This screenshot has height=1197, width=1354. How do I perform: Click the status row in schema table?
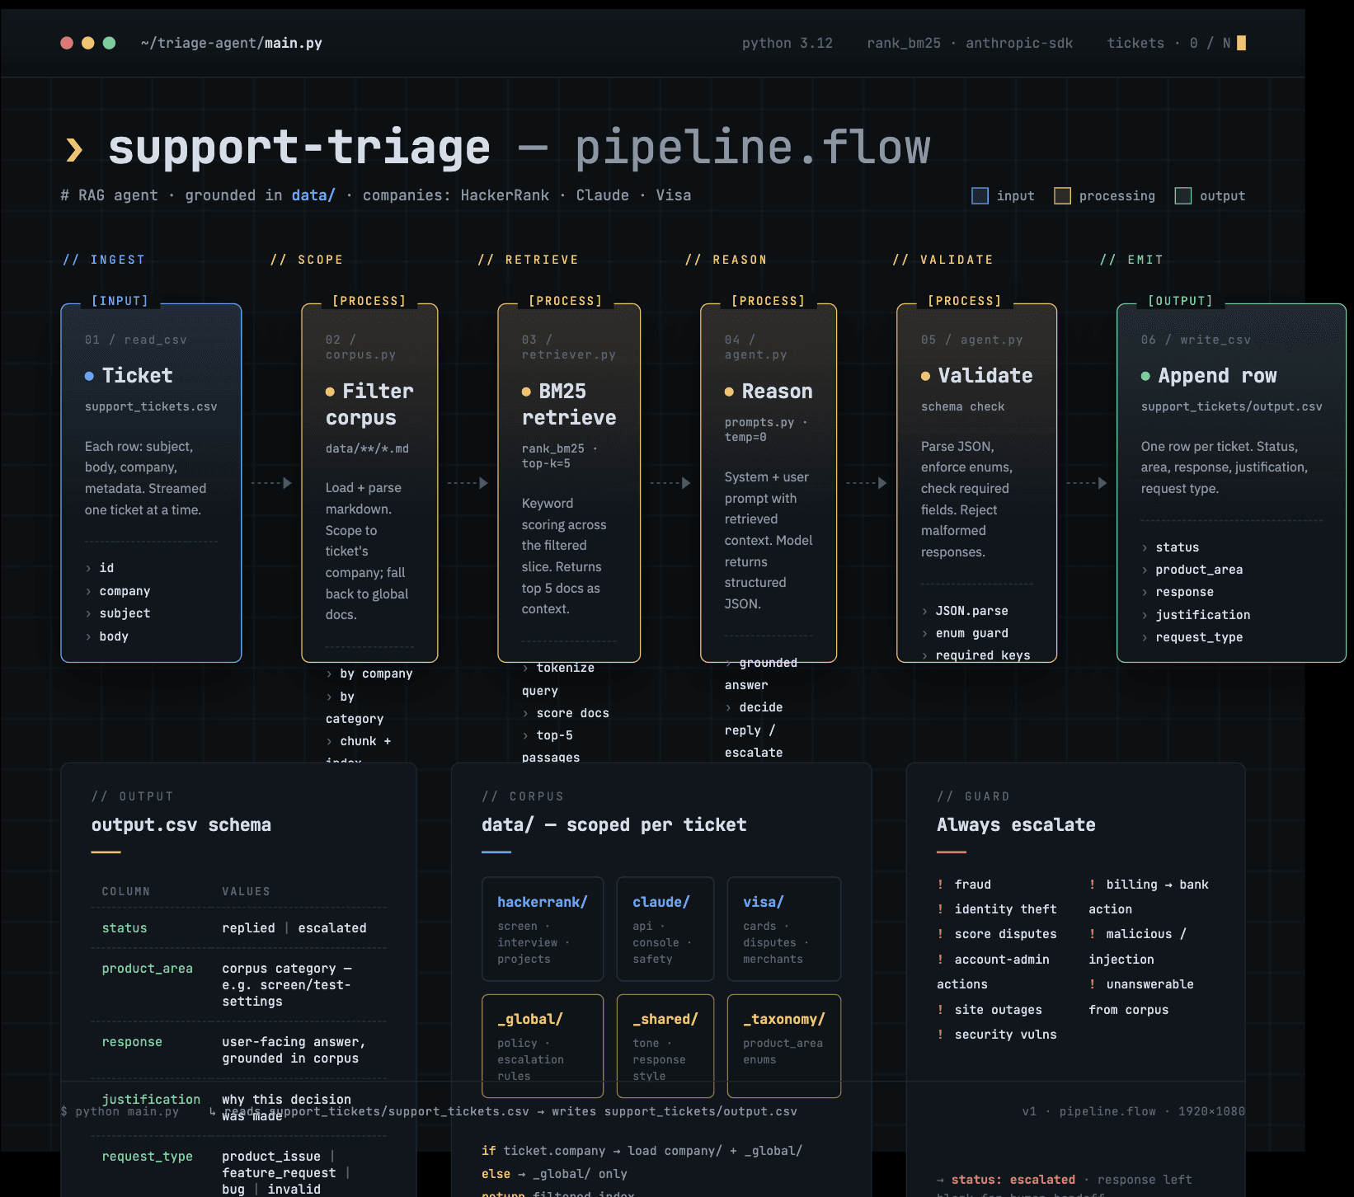point(239,928)
